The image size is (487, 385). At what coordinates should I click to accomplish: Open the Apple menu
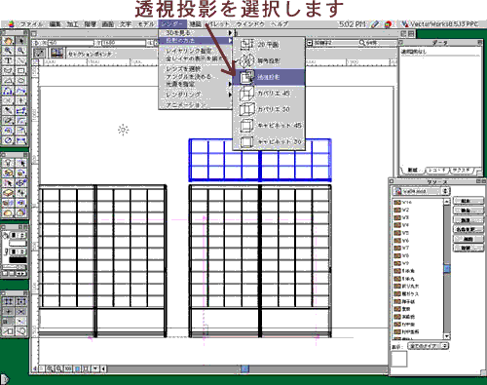pos(12,24)
